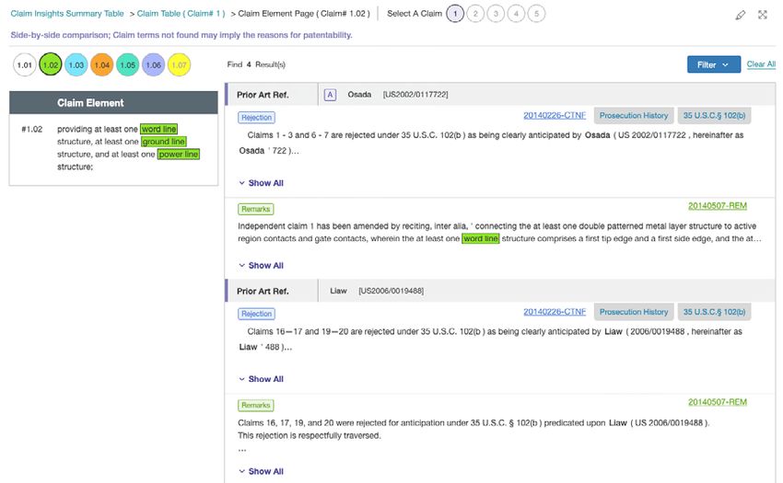The height and width of the screenshot is (483, 783).
Task: Click 35 U.S.C.§ 102(b) button under Osada
Action: pyautogui.click(x=714, y=115)
